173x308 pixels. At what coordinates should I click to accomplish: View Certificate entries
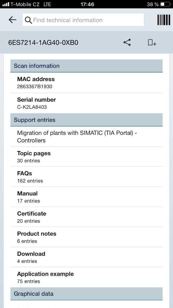86,217
